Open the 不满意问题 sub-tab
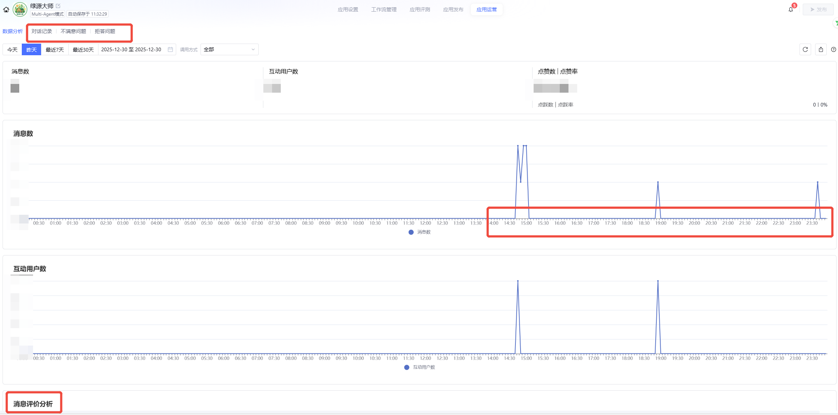 (x=73, y=31)
